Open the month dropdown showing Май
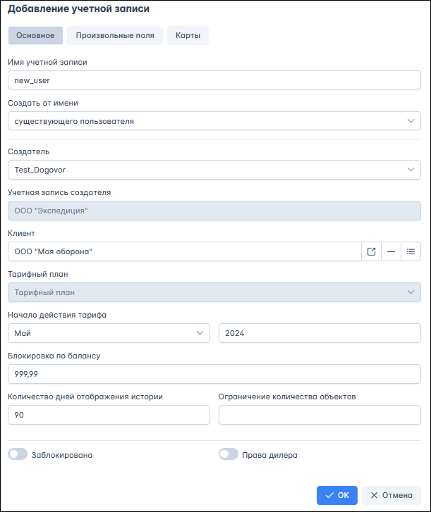Screen dimensions: 431x512 coord(109,333)
